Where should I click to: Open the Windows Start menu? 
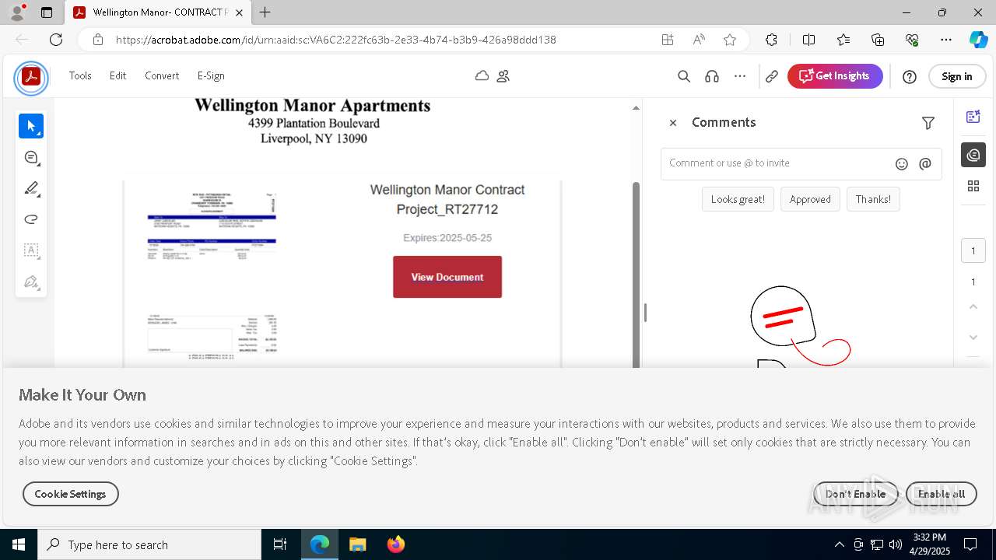[x=19, y=544]
